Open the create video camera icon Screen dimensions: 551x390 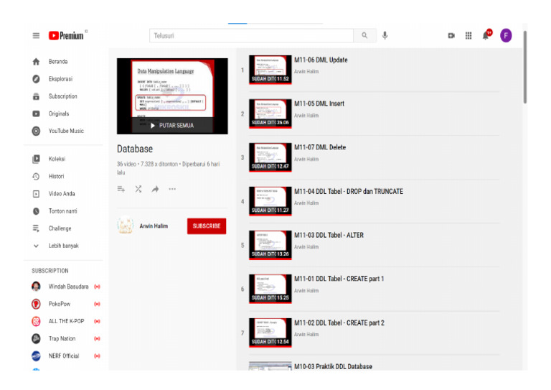click(451, 35)
